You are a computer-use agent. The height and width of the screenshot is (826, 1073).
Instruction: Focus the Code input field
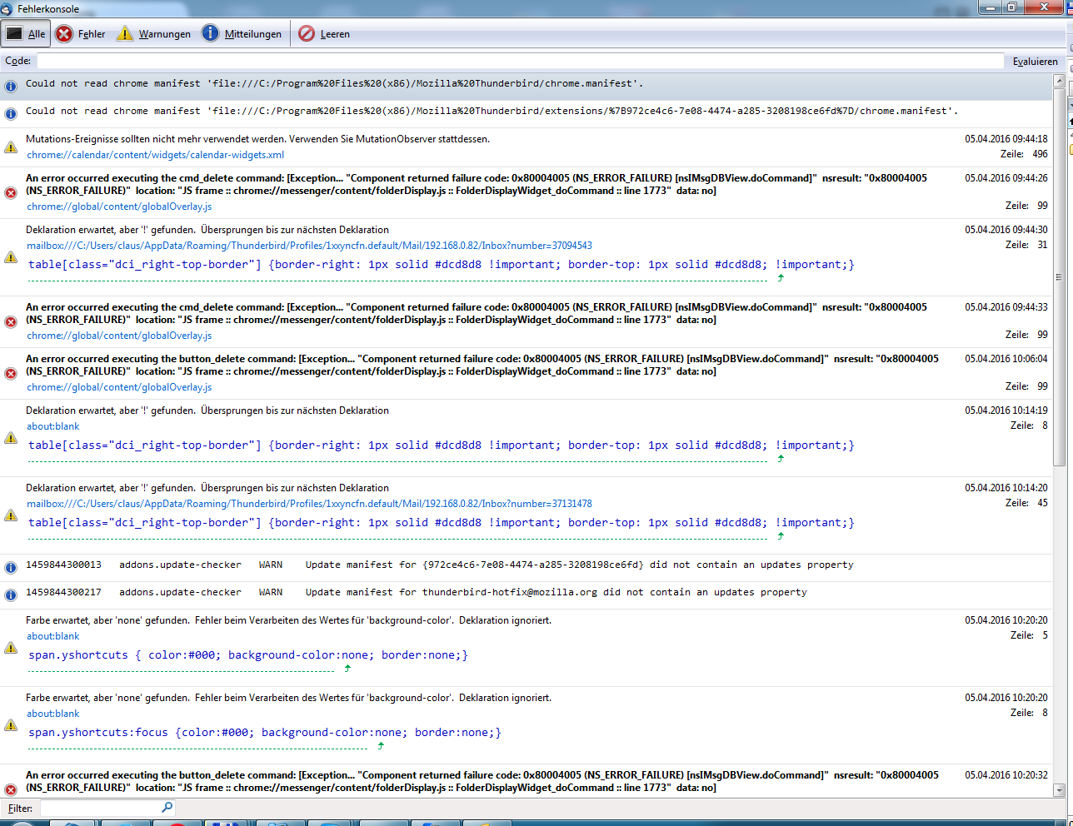tap(520, 61)
